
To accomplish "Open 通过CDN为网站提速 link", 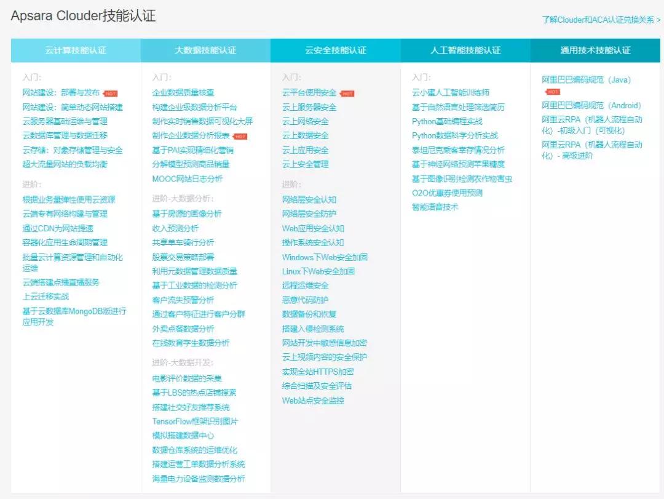I will point(58,228).
